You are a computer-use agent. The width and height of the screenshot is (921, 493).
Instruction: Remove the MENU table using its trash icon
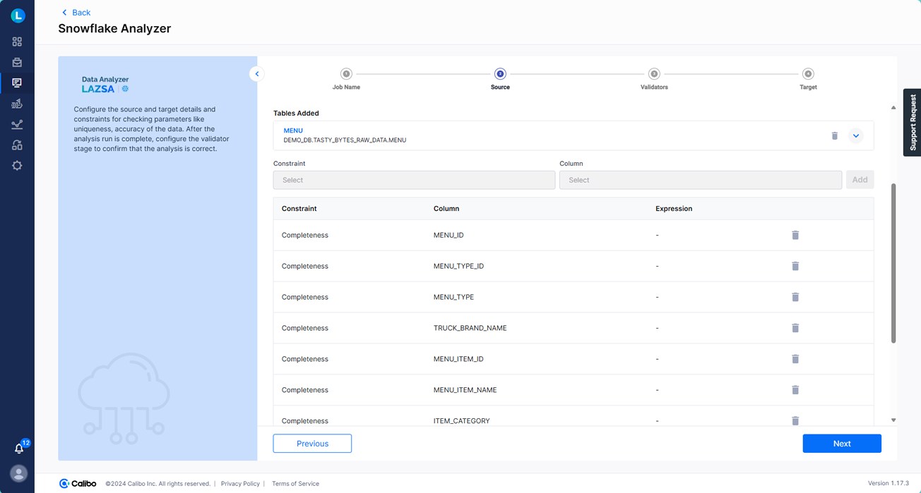point(834,135)
